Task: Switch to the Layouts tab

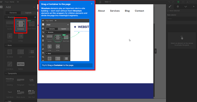Action: tap(28, 13)
